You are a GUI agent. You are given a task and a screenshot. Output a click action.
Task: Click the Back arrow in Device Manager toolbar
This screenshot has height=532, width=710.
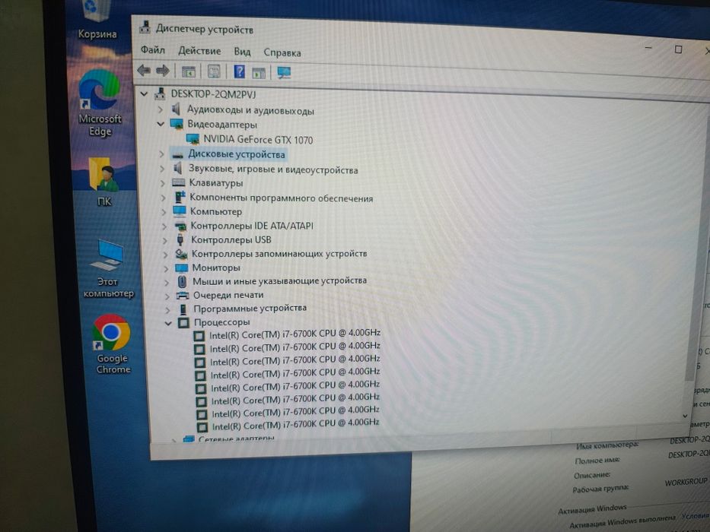144,70
